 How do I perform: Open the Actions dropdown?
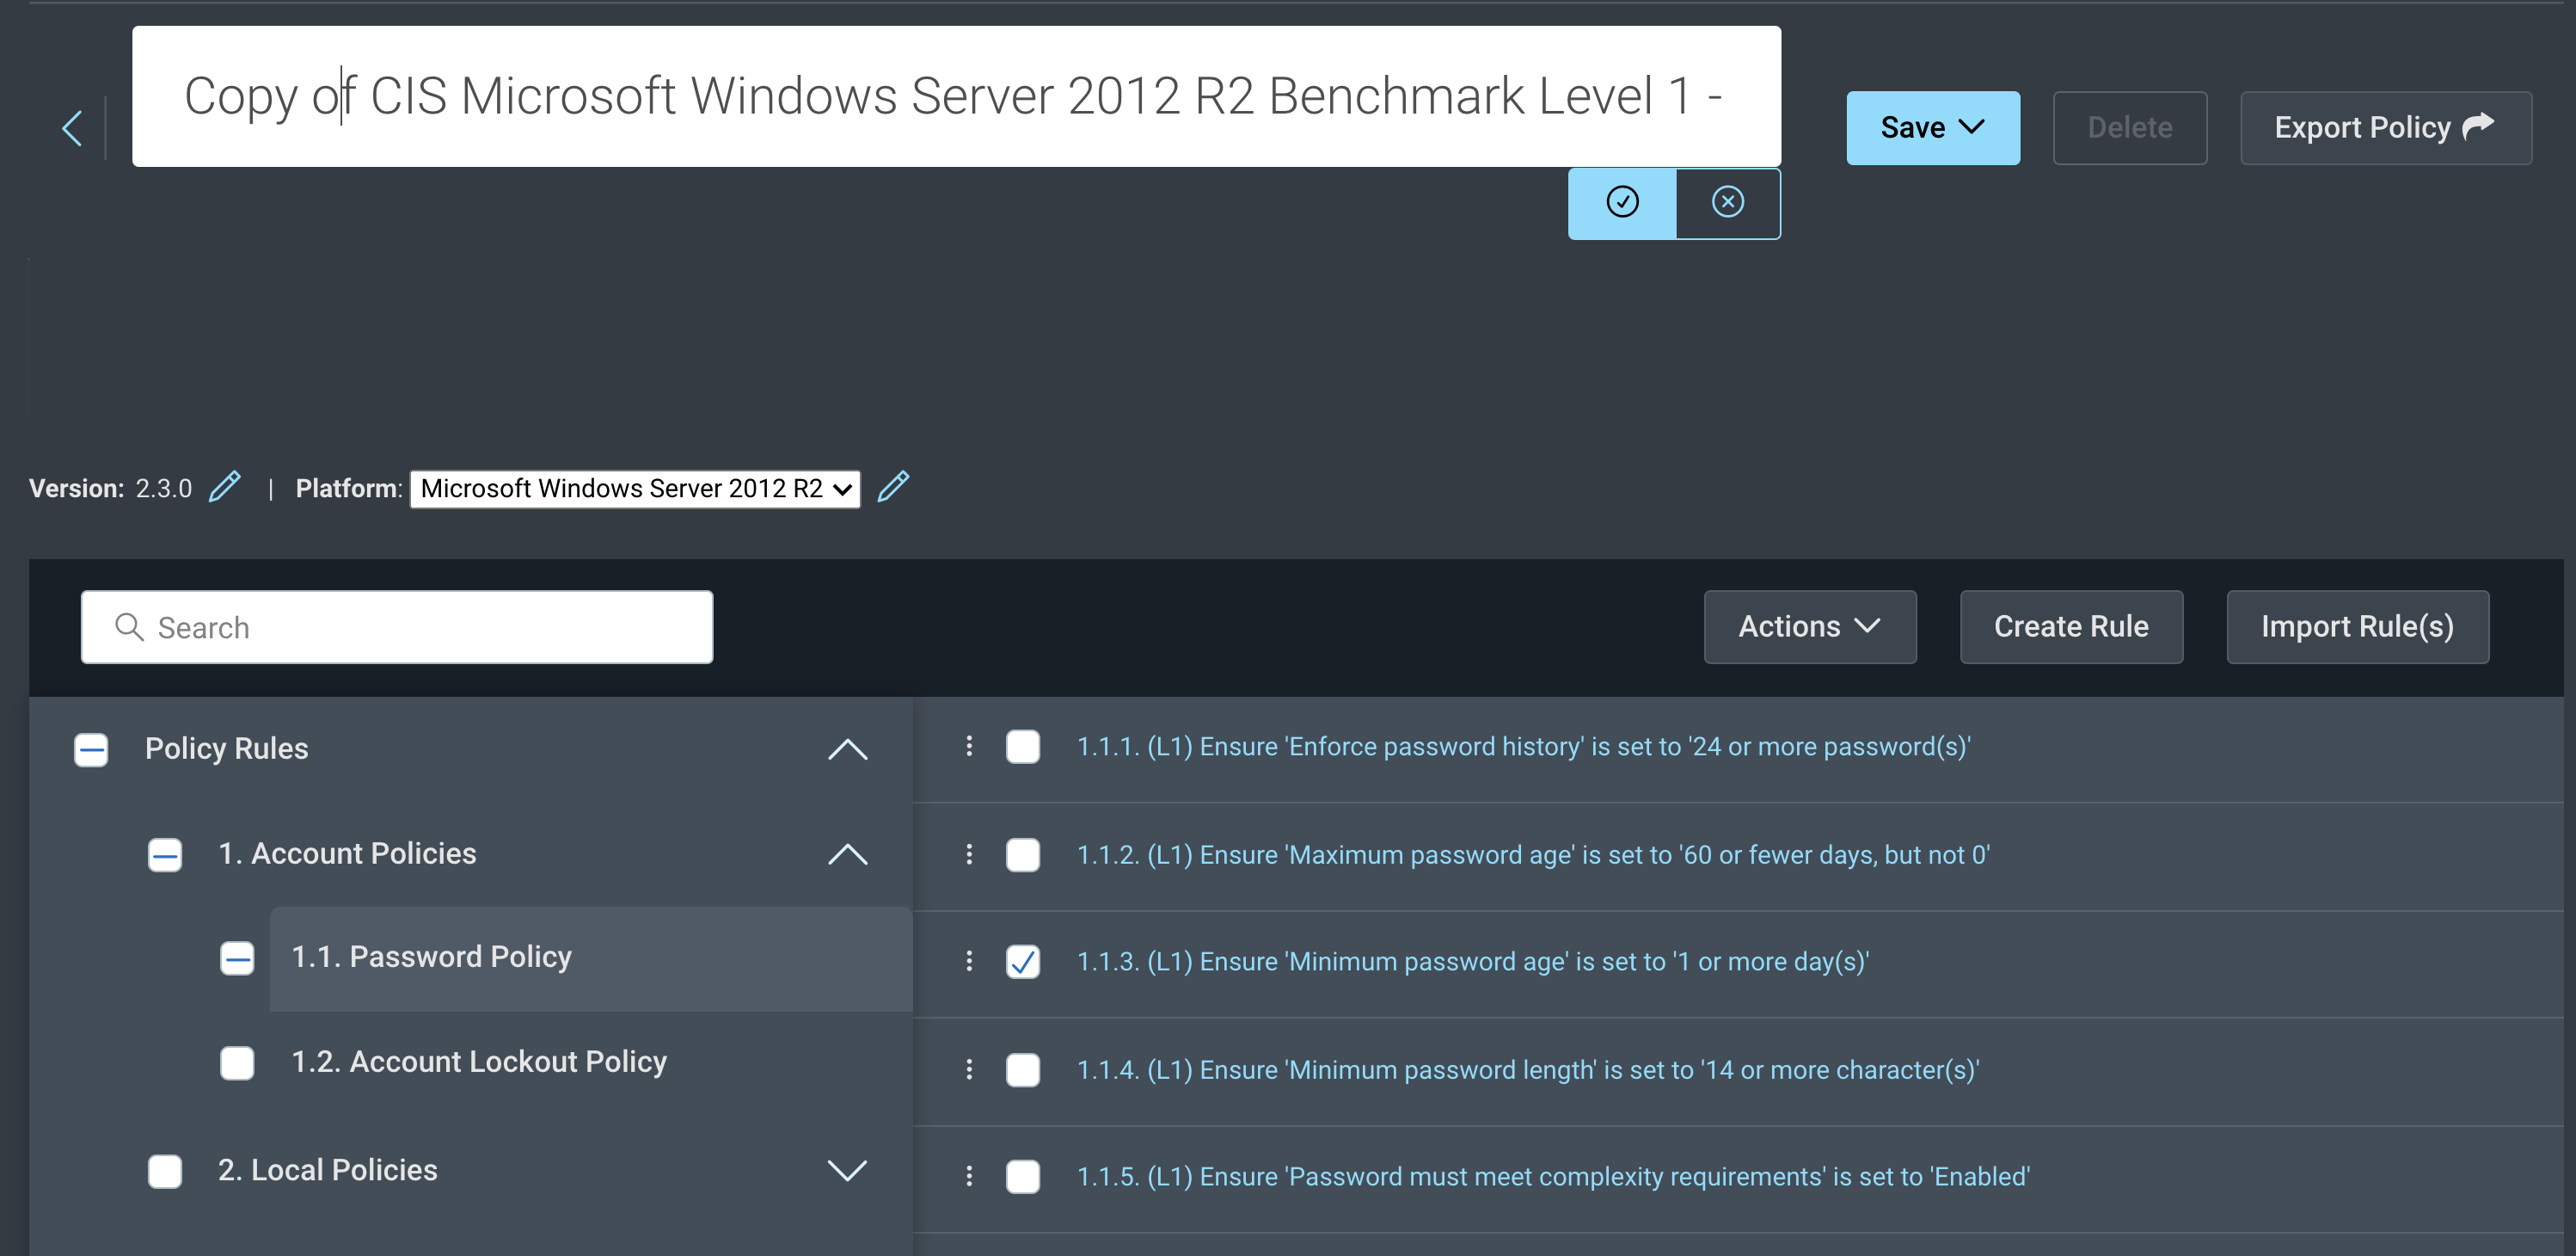pos(1809,626)
